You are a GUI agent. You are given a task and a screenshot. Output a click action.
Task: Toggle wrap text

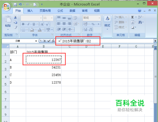click(x=75, y=18)
